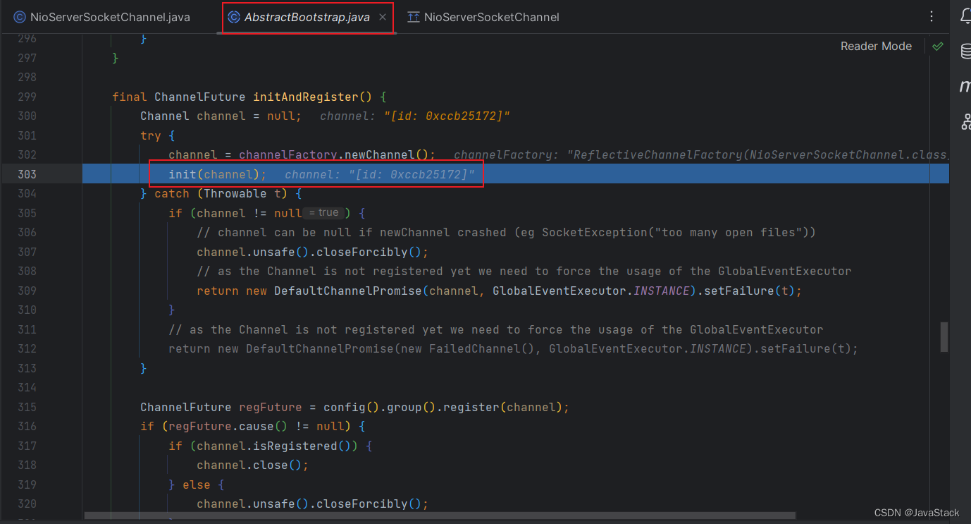Click the 'regFuture' variable declaration on line 315

coord(271,407)
